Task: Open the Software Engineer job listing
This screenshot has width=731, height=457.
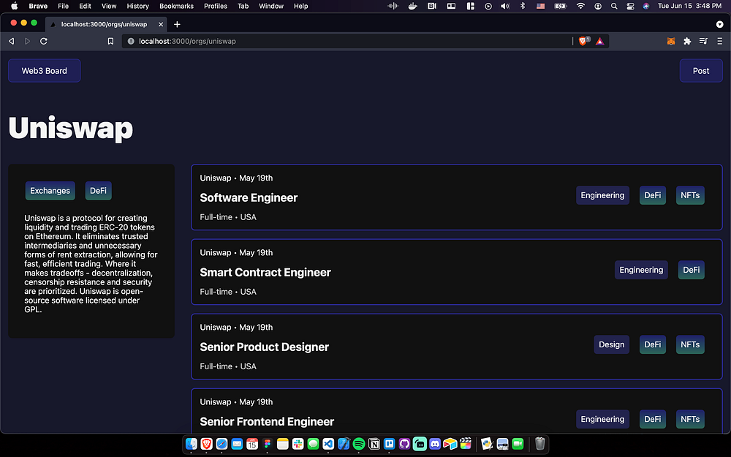Action: point(249,197)
